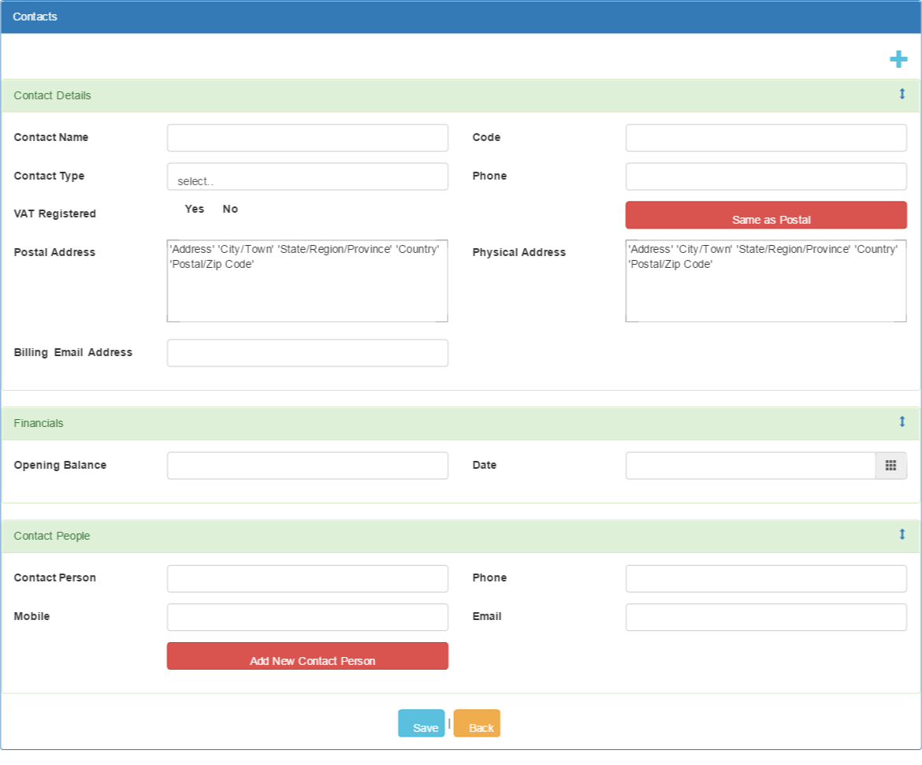Click the Physical Address label
The image size is (922, 765).
(519, 252)
